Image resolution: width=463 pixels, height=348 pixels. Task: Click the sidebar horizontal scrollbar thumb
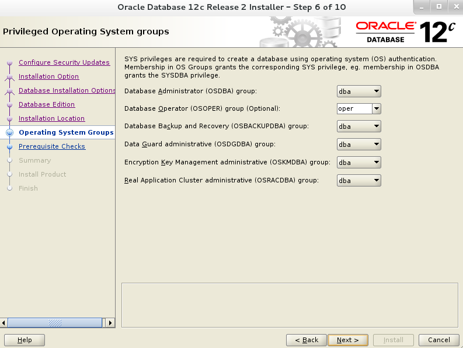55,322
